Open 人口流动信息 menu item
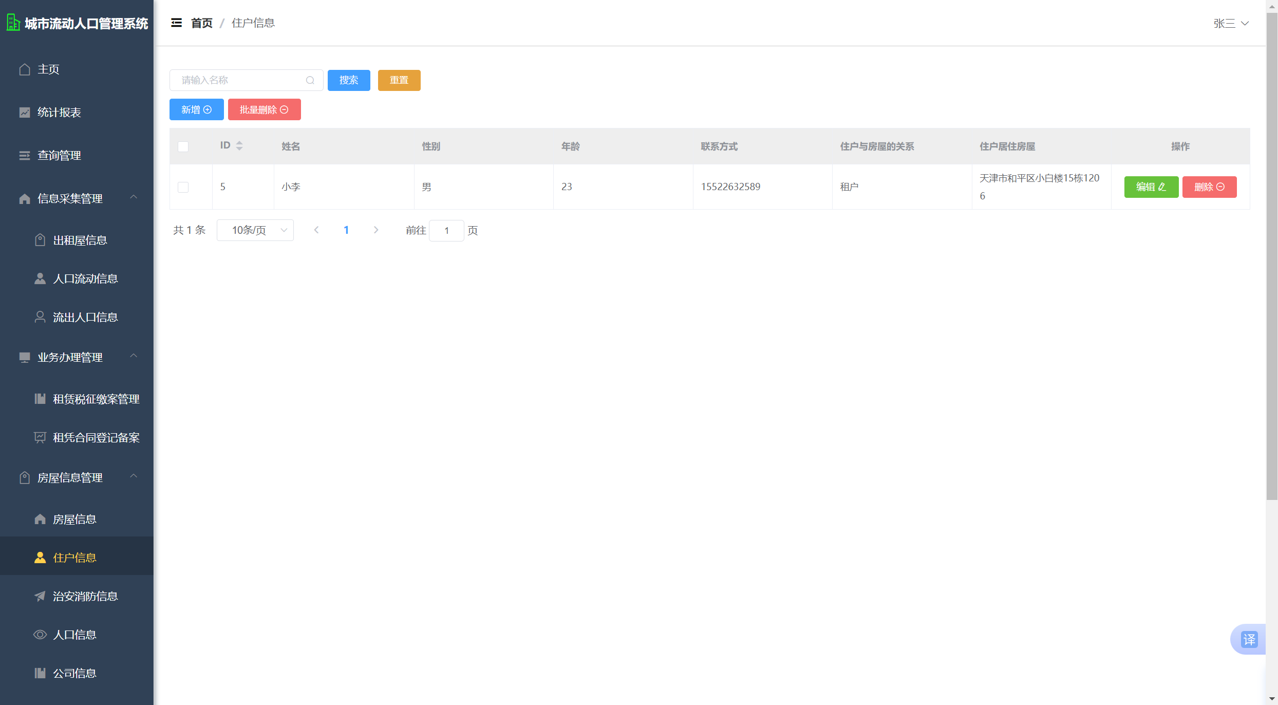The height and width of the screenshot is (705, 1278). coord(77,279)
